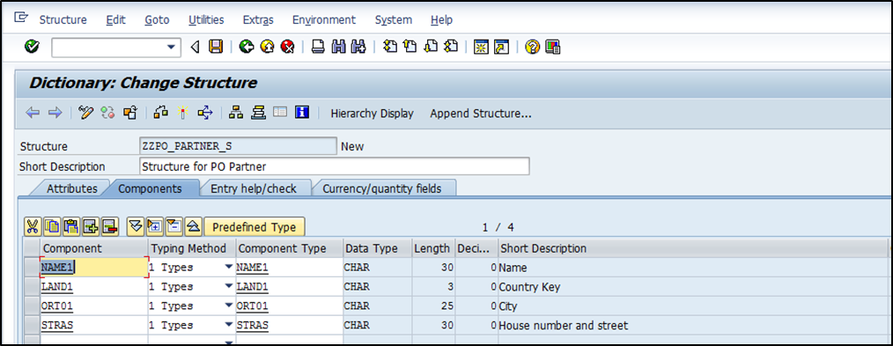893x346 pixels.
Task: Open the Utilities menu
Action: (206, 19)
